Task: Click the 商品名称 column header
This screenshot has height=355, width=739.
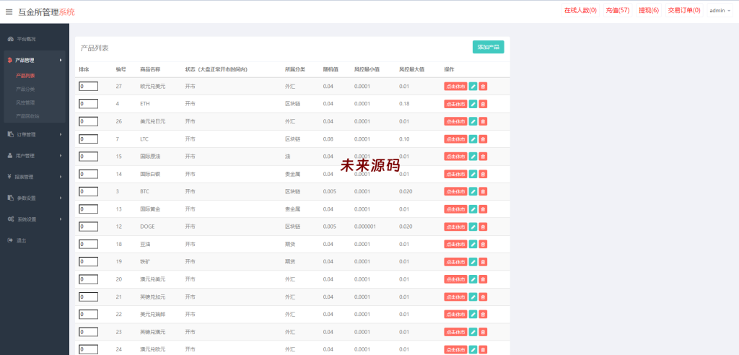Action: point(150,69)
